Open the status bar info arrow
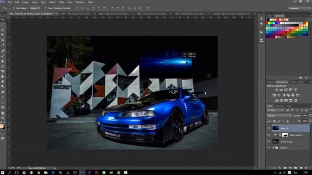Viewport: 312px width, 175px height. point(55,168)
